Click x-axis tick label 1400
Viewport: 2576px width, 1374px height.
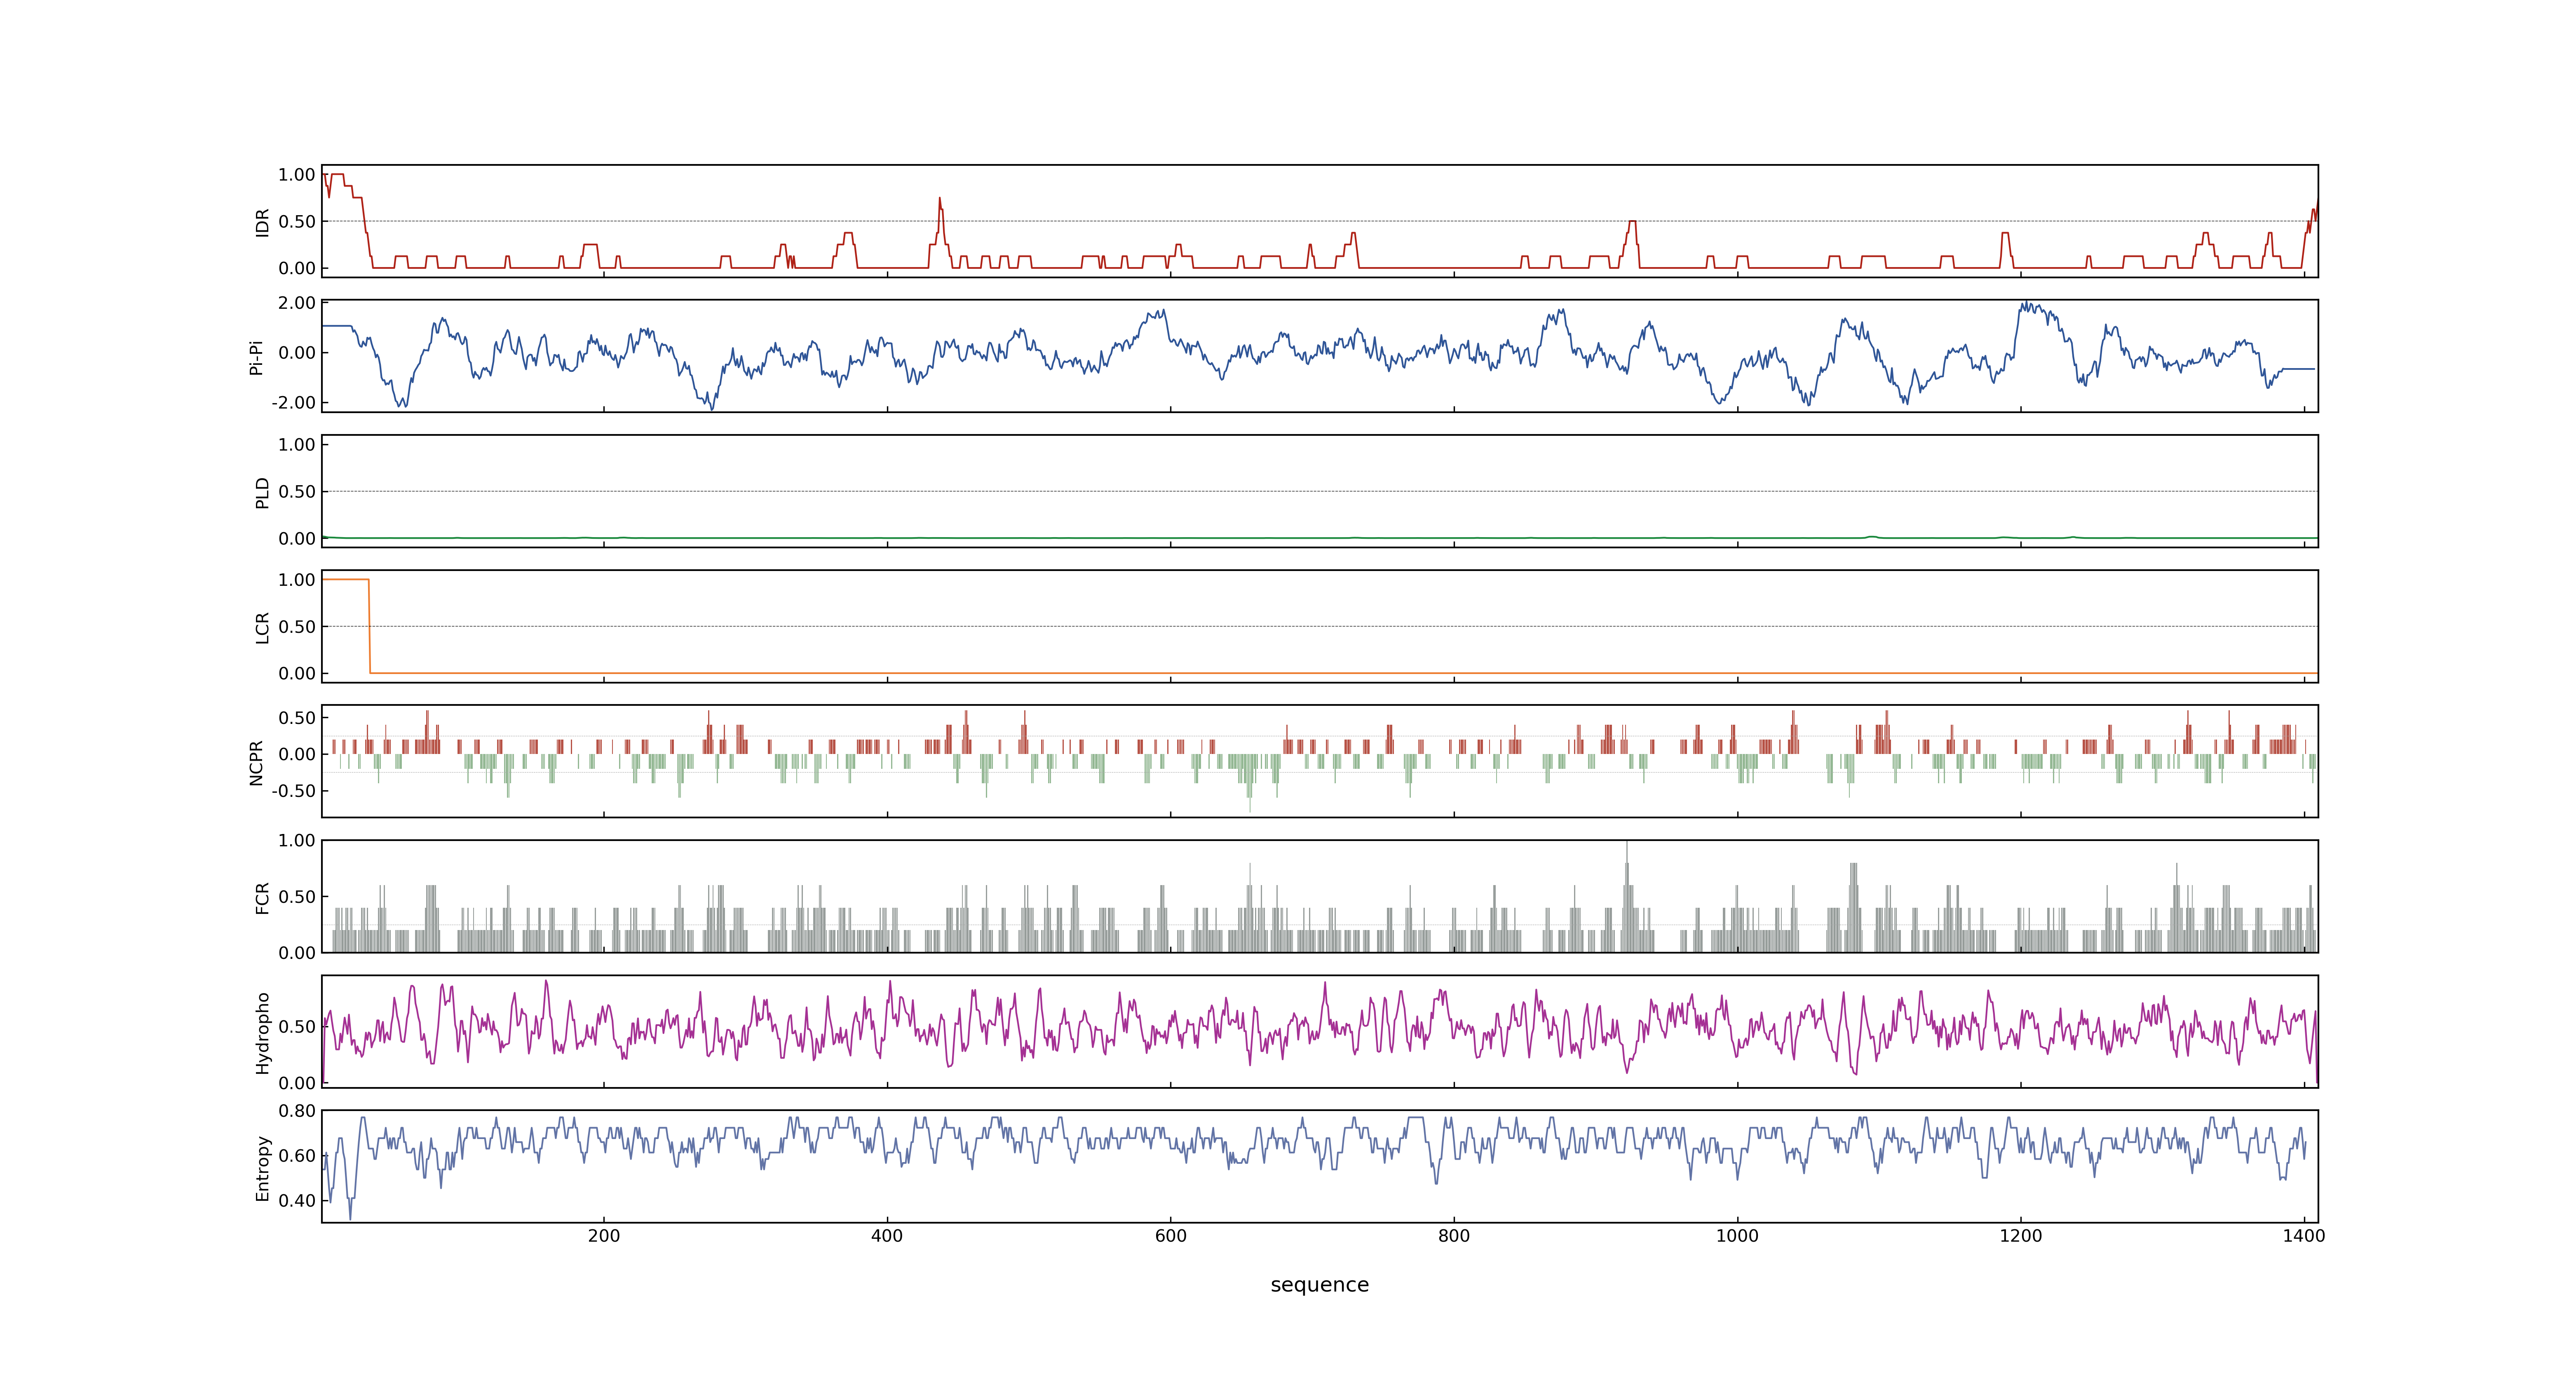[x=2304, y=1236]
